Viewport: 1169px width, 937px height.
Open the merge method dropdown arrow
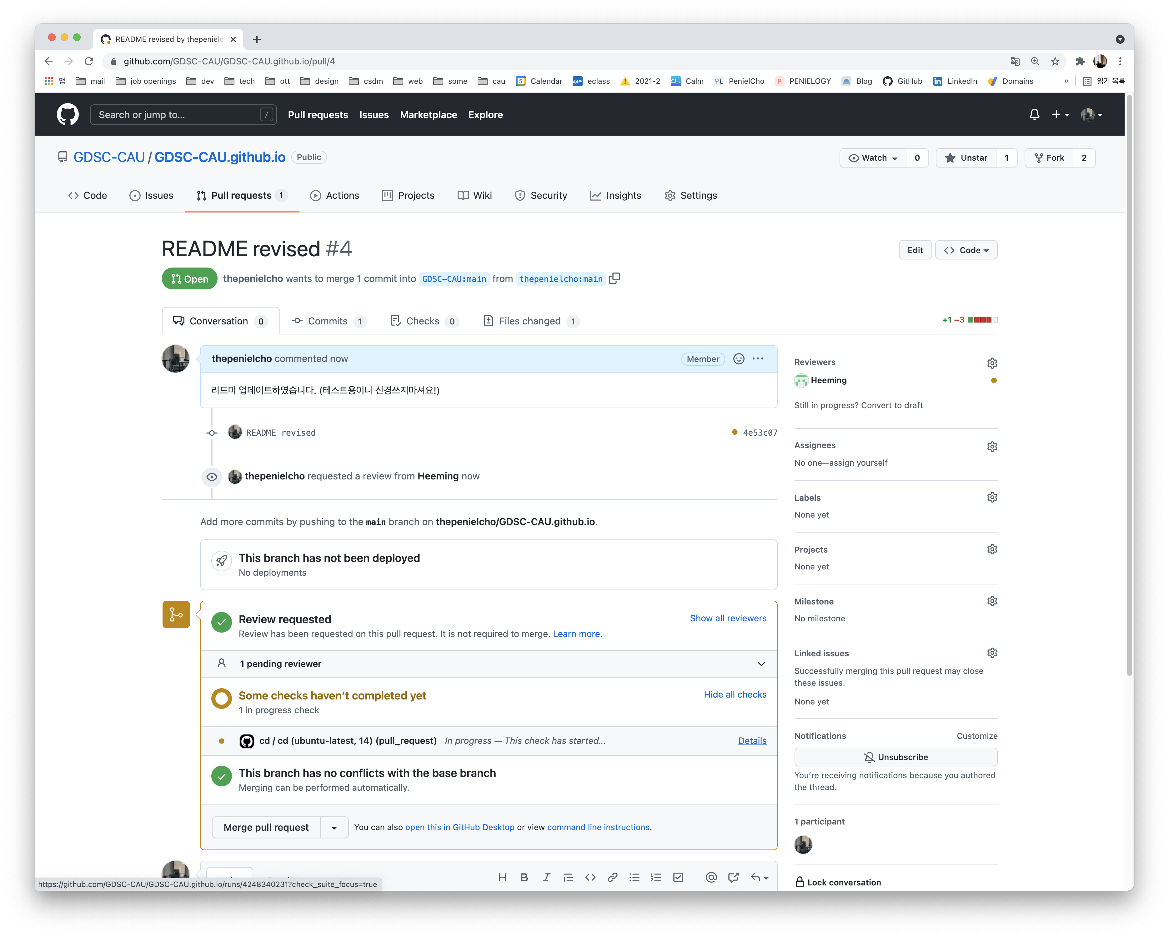(x=334, y=828)
